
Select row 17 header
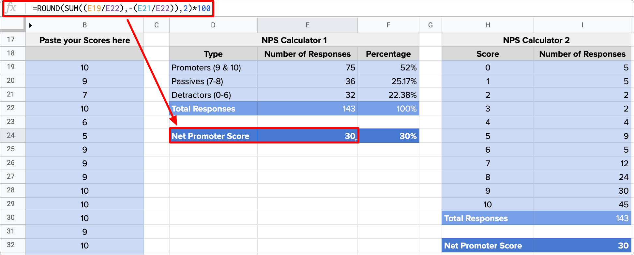coord(11,39)
